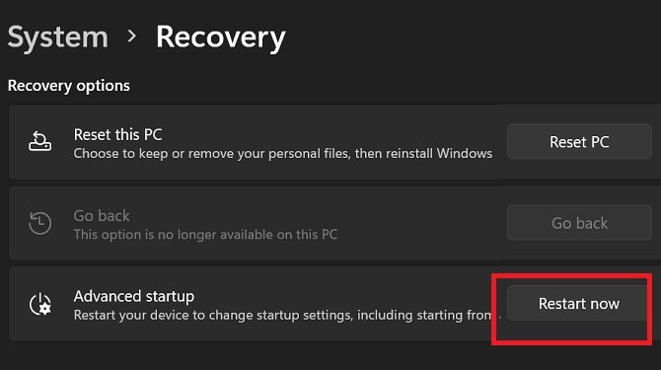Click the Reset this PC drive icon
Image resolution: width=661 pixels, height=370 pixels.
(40, 141)
